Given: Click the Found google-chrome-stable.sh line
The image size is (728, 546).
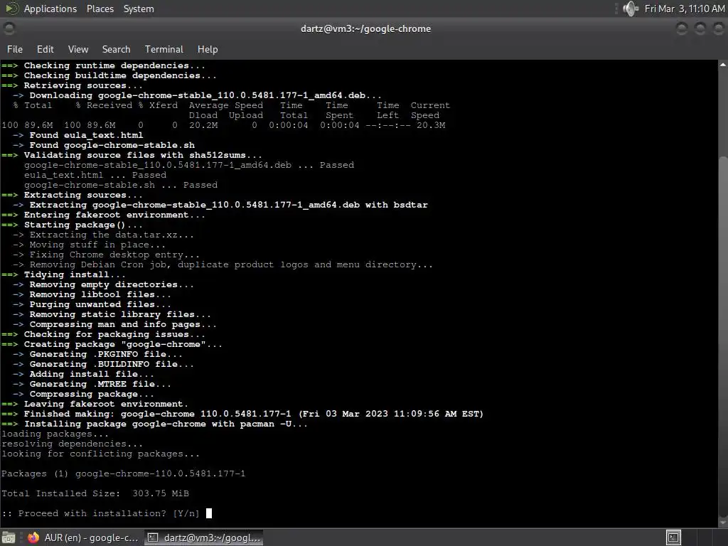Looking at the screenshot, I should [104, 145].
